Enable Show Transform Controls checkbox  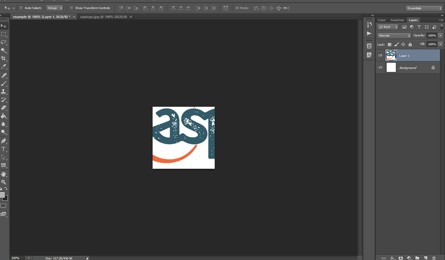[71, 8]
